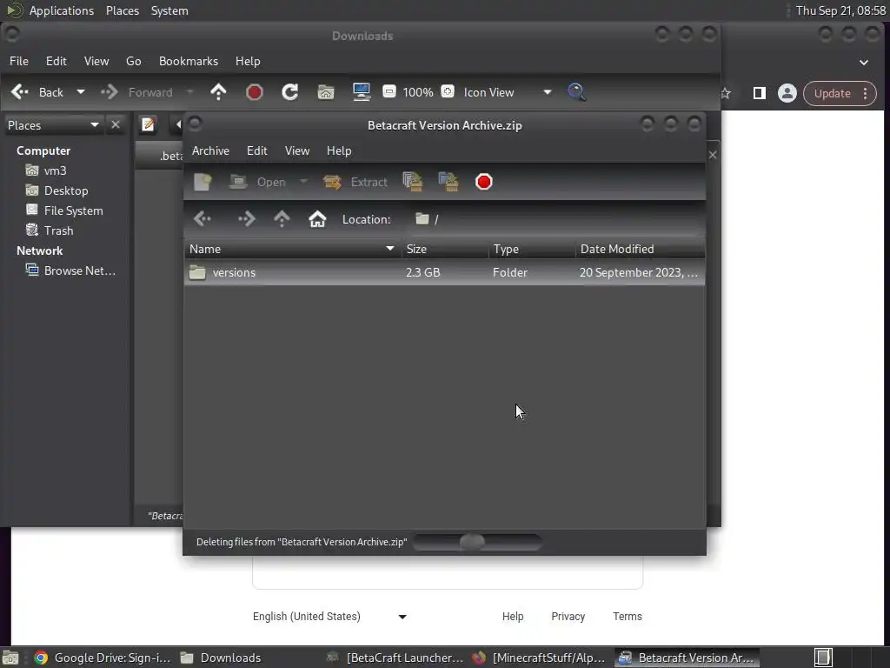Open the English (United States) language dropdown

pos(329,617)
